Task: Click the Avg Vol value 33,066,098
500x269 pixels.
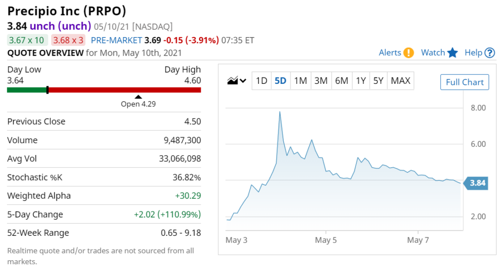Action: pos(180,158)
